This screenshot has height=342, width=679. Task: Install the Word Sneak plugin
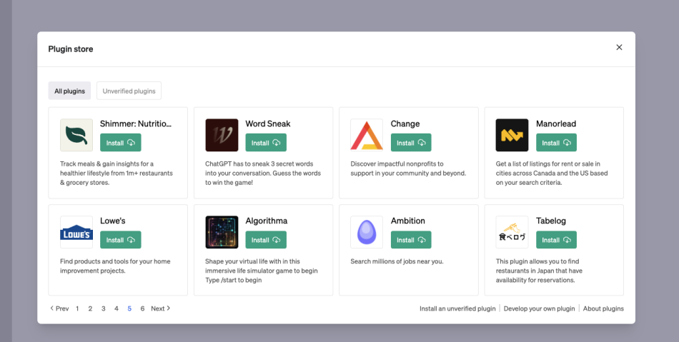coord(266,143)
